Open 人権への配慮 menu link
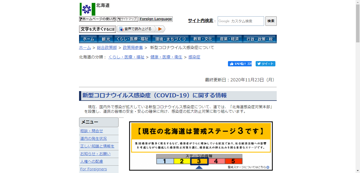 click(92, 161)
